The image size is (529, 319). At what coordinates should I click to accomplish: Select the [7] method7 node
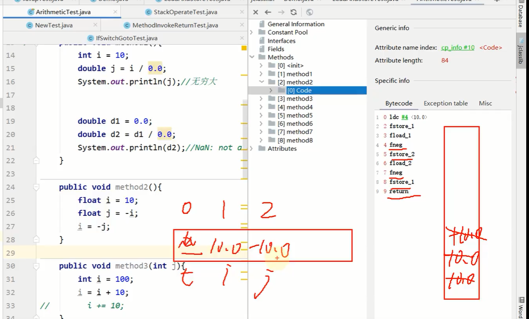tap(295, 131)
